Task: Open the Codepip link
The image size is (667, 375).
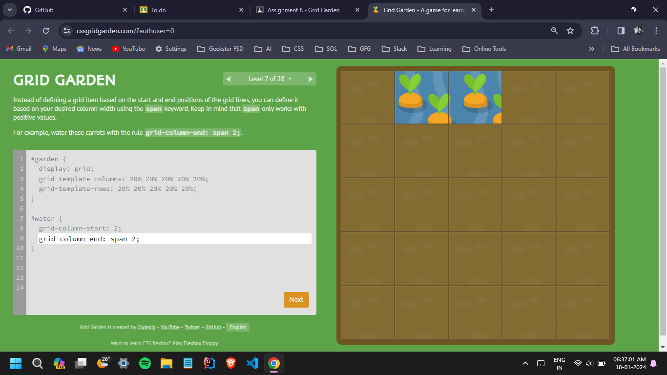Action: click(x=146, y=327)
